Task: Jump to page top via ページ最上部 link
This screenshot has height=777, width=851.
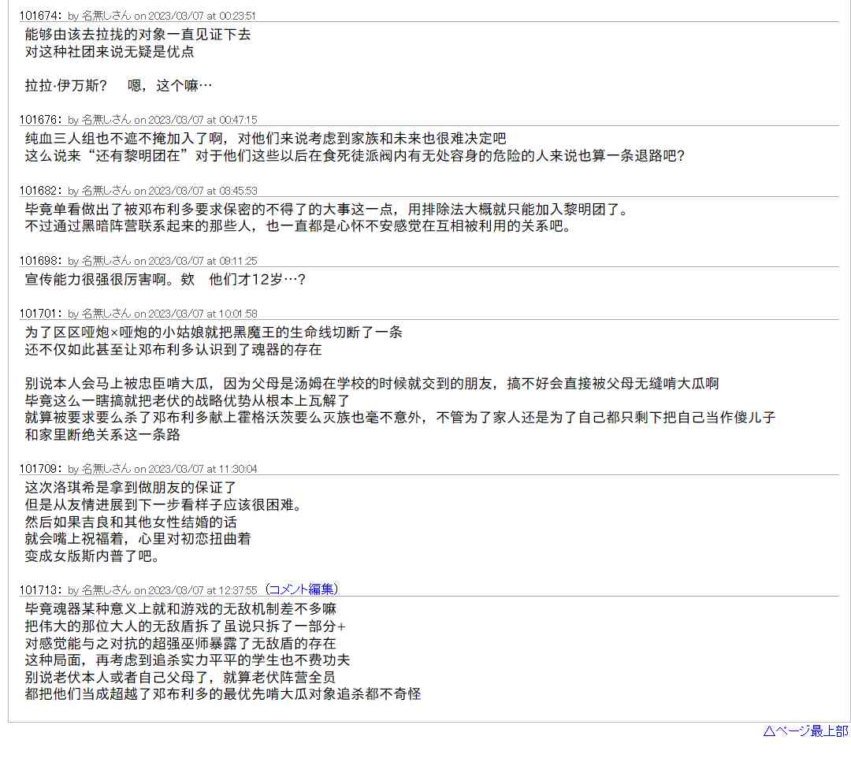Action: pos(805,731)
